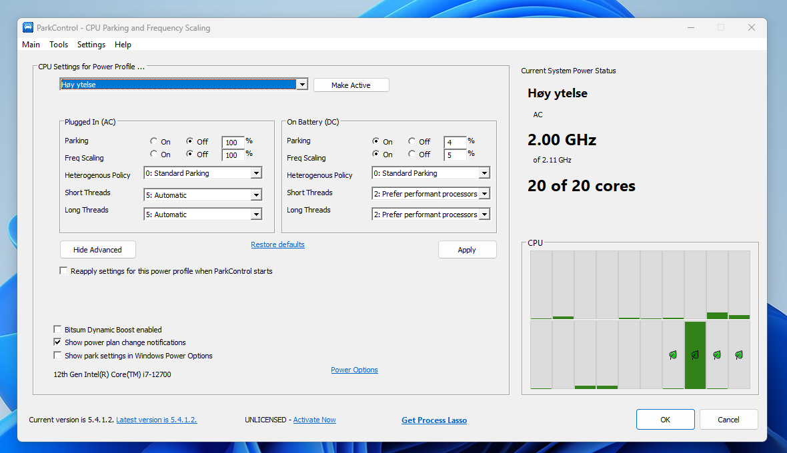The width and height of the screenshot is (787, 453).
Task: Click the 12th Gen Intel Core i7-12700 text
Action: (113, 374)
